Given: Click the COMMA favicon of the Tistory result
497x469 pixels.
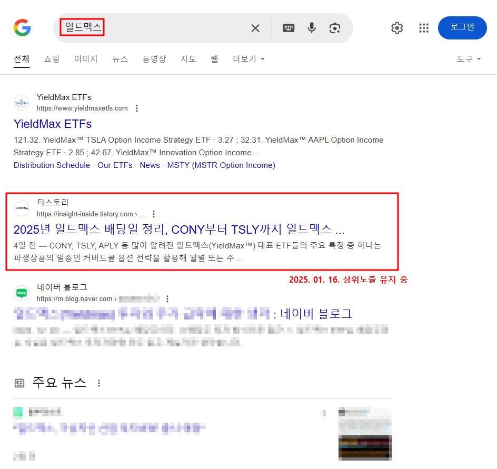Looking at the screenshot, I should pyautogui.click(x=22, y=208).
